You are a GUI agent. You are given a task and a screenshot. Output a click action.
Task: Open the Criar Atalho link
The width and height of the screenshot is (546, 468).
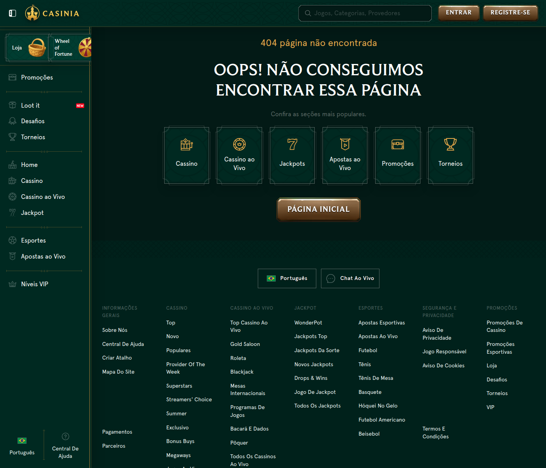(117, 358)
